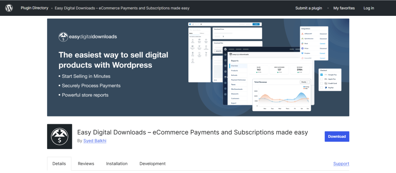Click the OptinMonster integration icon

(x=302, y=39)
